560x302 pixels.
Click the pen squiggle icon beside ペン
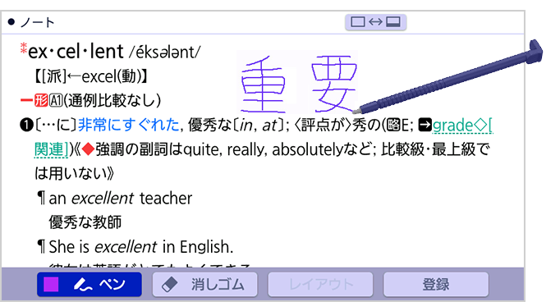tap(83, 285)
